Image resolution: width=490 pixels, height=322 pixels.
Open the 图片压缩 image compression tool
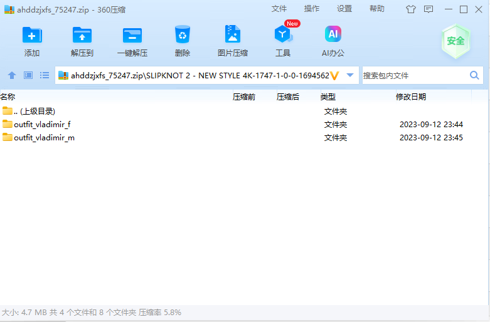point(233,34)
